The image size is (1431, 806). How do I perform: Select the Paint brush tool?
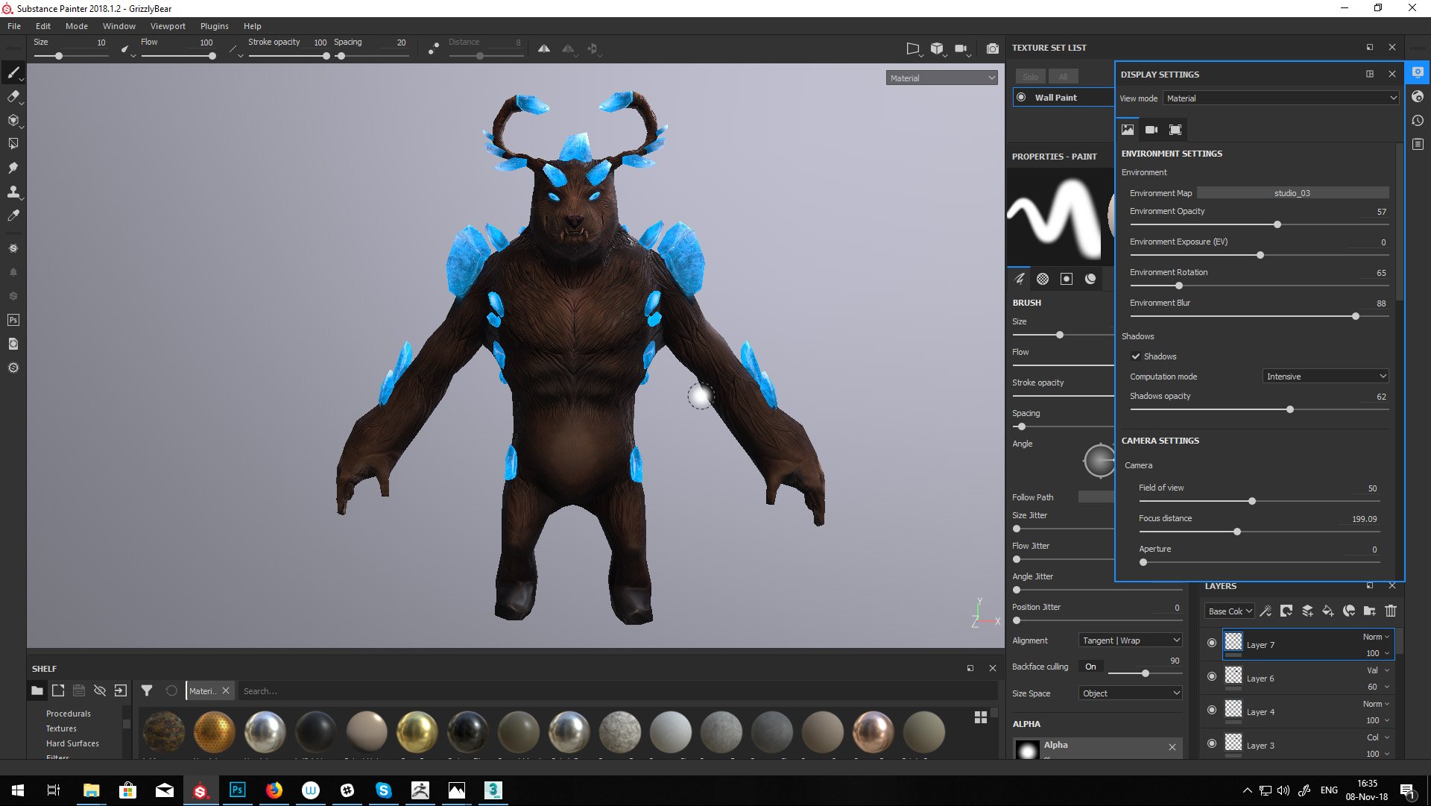(x=13, y=73)
